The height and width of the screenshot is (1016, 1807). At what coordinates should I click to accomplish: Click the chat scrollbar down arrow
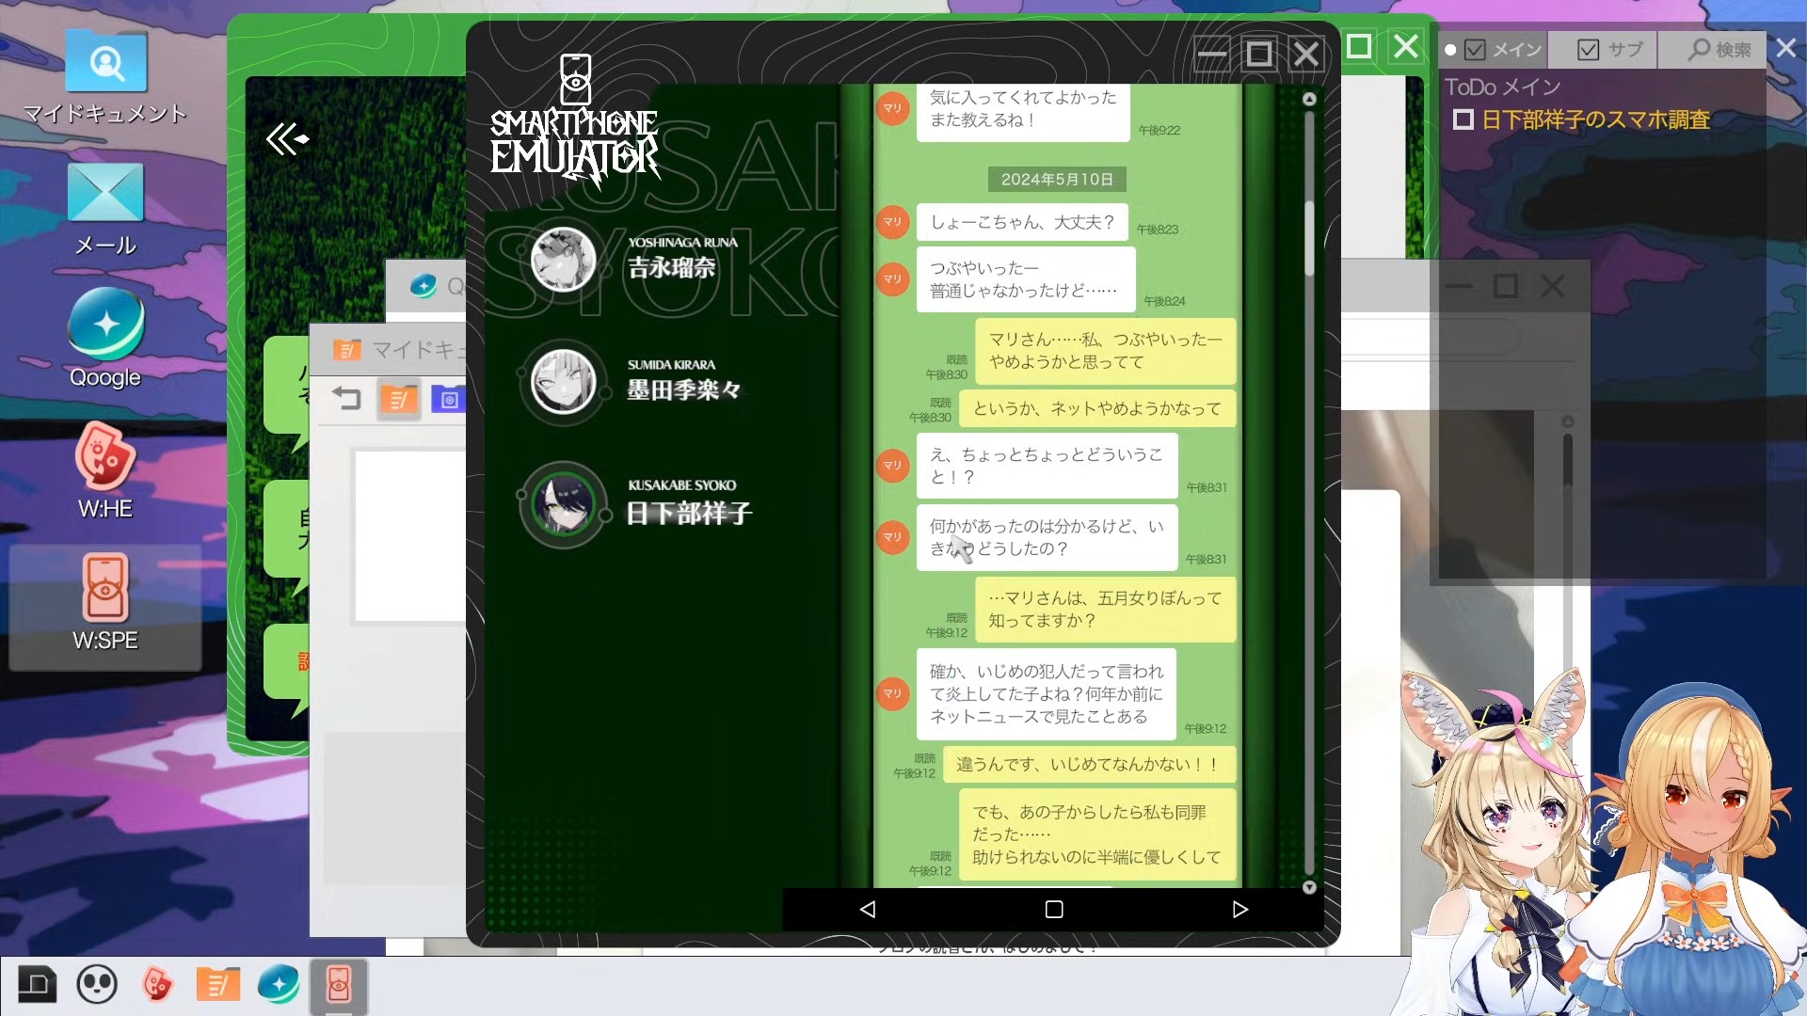coord(1309,887)
